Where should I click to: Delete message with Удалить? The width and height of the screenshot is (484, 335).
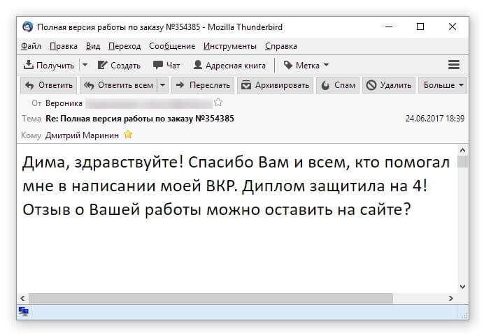click(389, 85)
